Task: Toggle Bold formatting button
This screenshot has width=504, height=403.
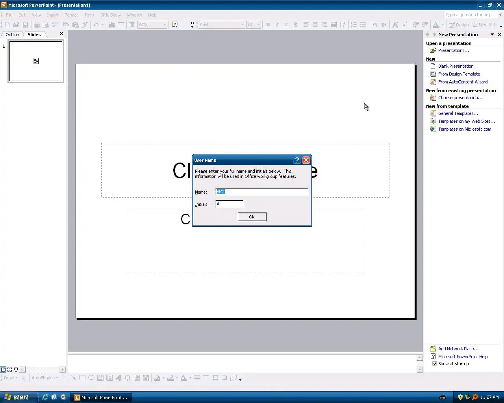Action: [x=268, y=25]
